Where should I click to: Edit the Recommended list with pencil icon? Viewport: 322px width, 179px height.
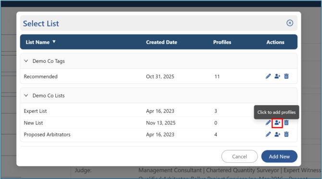point(268,76)
